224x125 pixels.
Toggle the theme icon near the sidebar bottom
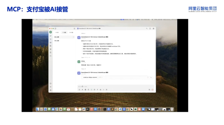pos(50,87)
